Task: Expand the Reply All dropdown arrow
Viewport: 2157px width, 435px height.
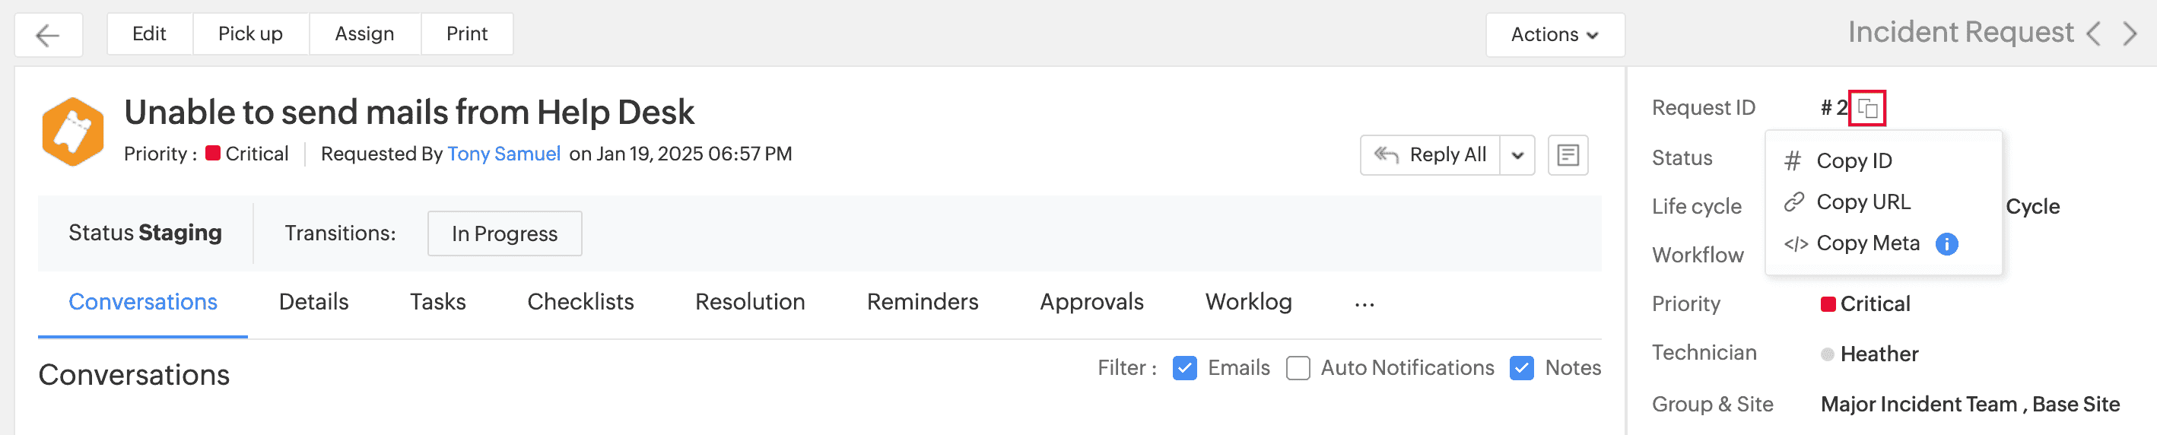Action: 1517,156
